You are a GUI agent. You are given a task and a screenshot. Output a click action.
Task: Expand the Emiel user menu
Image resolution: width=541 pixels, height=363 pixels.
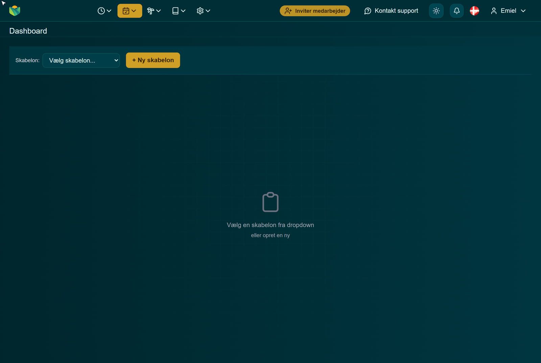[508, 11]
